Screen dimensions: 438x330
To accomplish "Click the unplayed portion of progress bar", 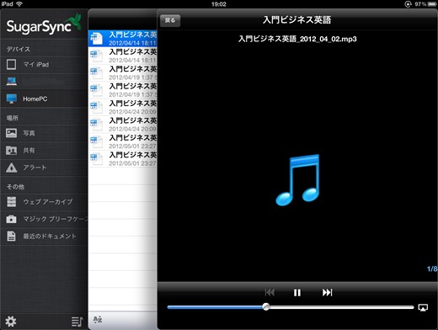I will [341, 307].
